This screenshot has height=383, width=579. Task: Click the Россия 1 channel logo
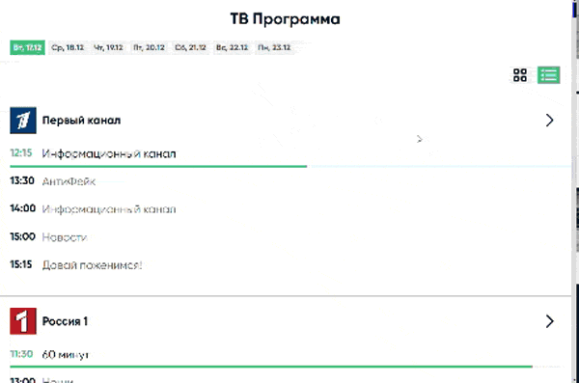click(23, 321)
